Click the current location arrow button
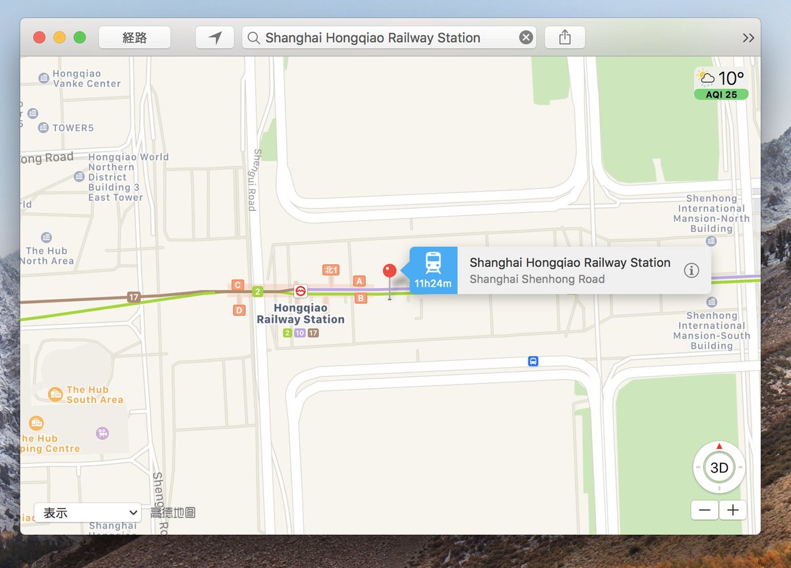Screen dimensions: 791x568 215,38
